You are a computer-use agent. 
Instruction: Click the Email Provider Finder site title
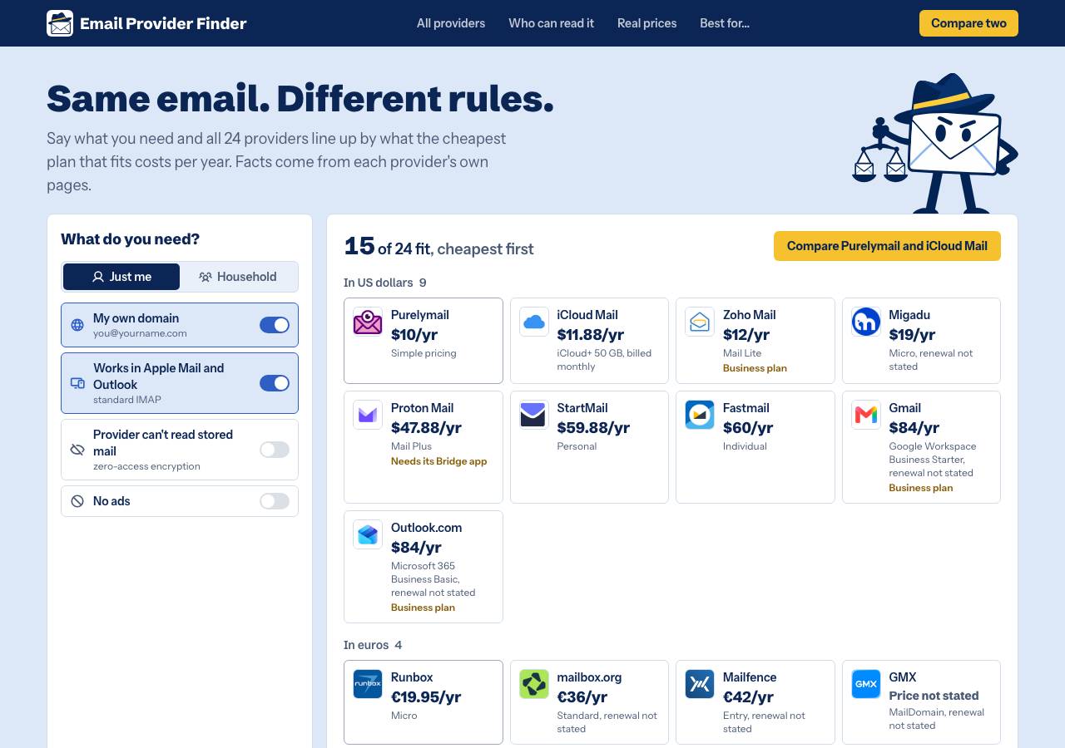163,23
